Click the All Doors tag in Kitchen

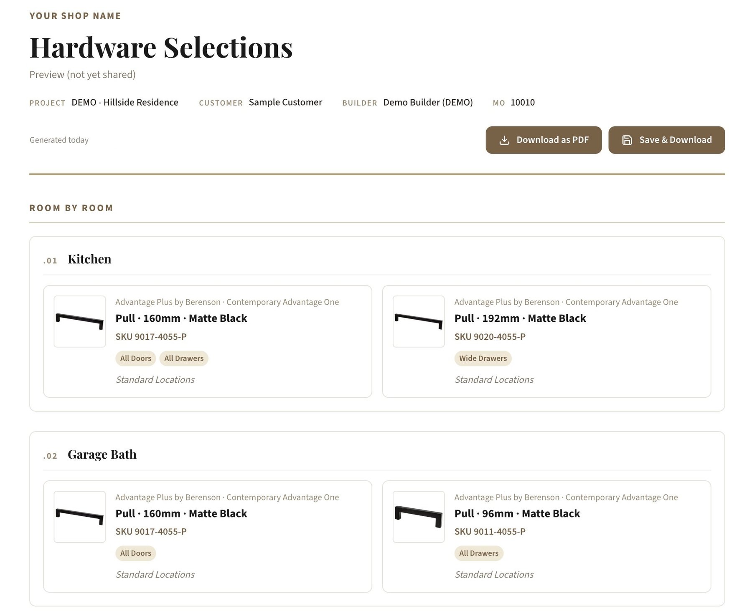pyautogui.click(x=136, y=359)
